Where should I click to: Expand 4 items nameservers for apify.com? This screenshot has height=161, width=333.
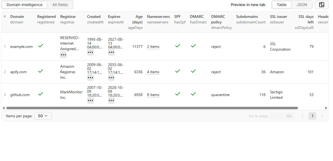[153, 72]
